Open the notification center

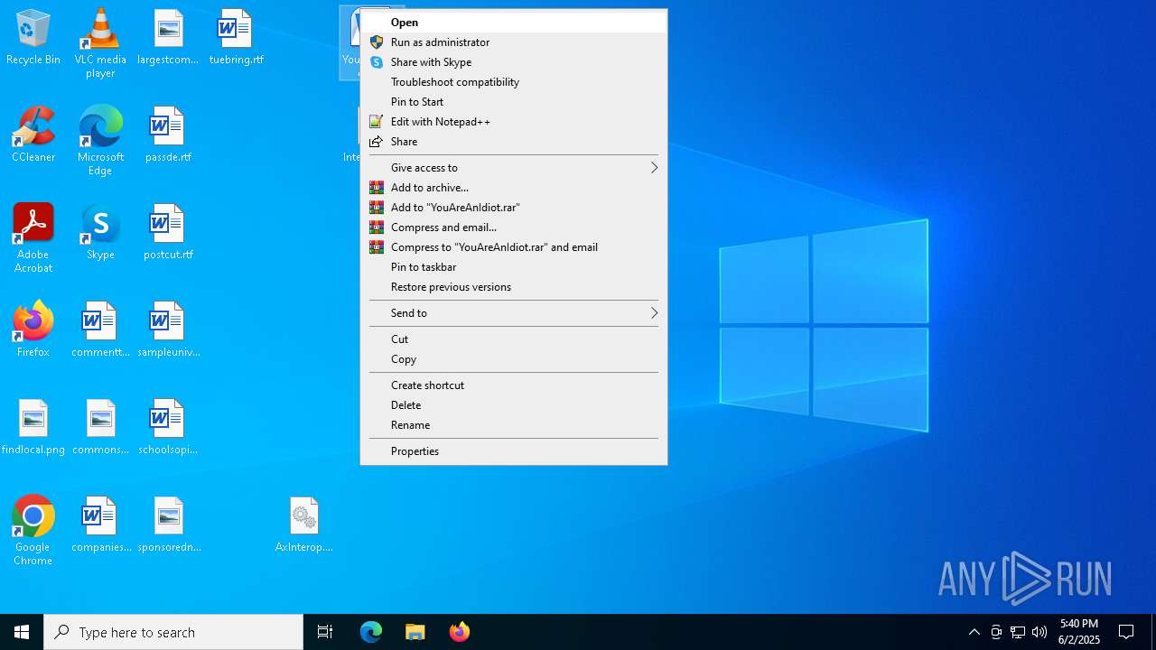coord(1126,632)
